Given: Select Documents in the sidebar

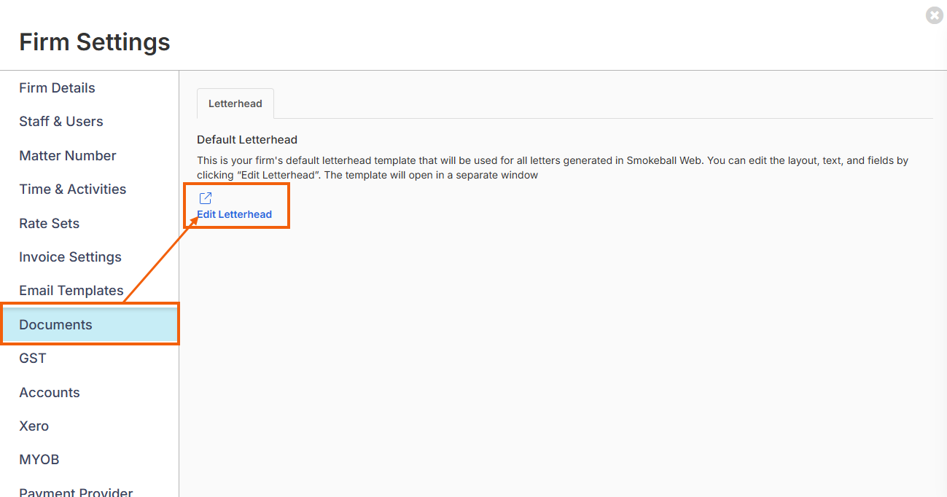Looking at the screenshot, I should [56, 325].
